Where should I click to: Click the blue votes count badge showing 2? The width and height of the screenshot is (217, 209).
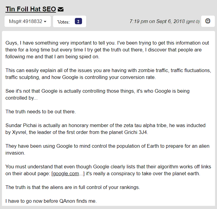pyautogui.click(x=78, y=21)
